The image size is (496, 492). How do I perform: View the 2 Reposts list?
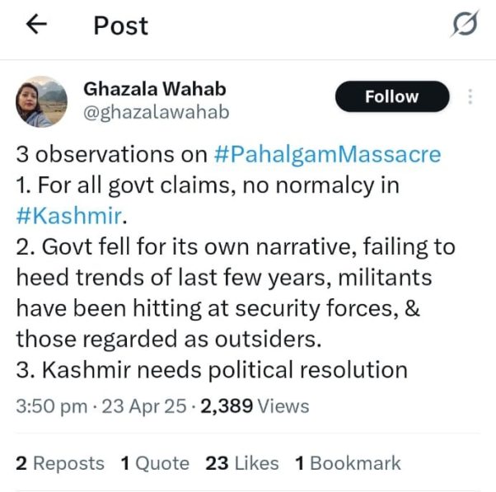tap(60, 463)
